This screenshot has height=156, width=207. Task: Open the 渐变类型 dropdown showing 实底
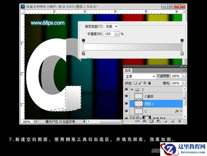pyautogui.click(x=111, y=26)
